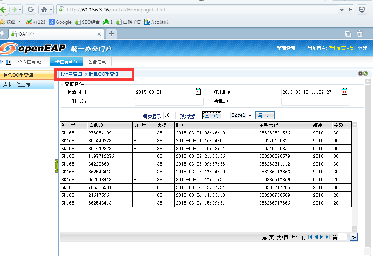Click the 主叫号码 input field
Image resolution: width=373 pixels, height=256 pixels.
click(x=169, y=102)
